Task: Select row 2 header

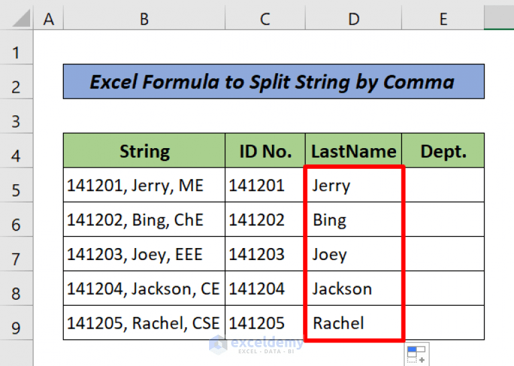Action: (16, 82)
